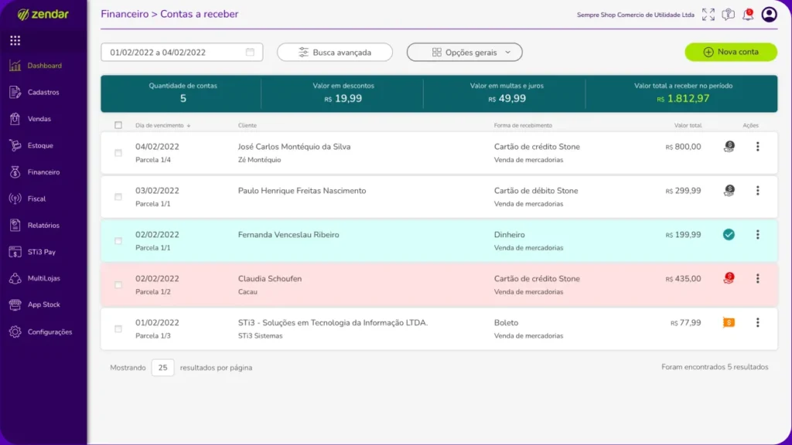Open the actions menu for Fernanda Venceslau row
792x445 pixels.
[758, 235]
